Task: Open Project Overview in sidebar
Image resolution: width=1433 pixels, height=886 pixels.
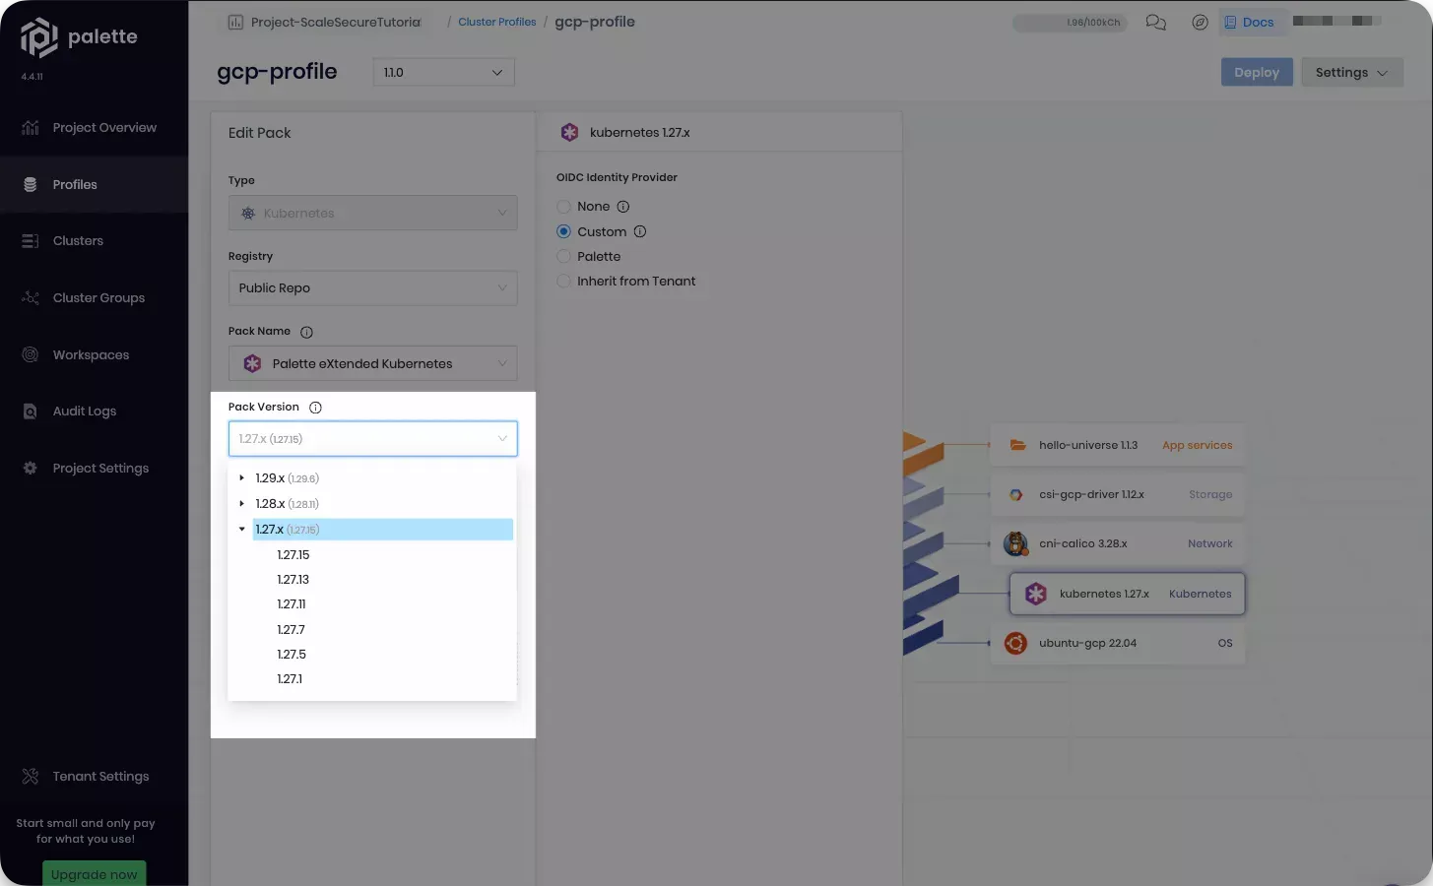Action: point(94,128)
